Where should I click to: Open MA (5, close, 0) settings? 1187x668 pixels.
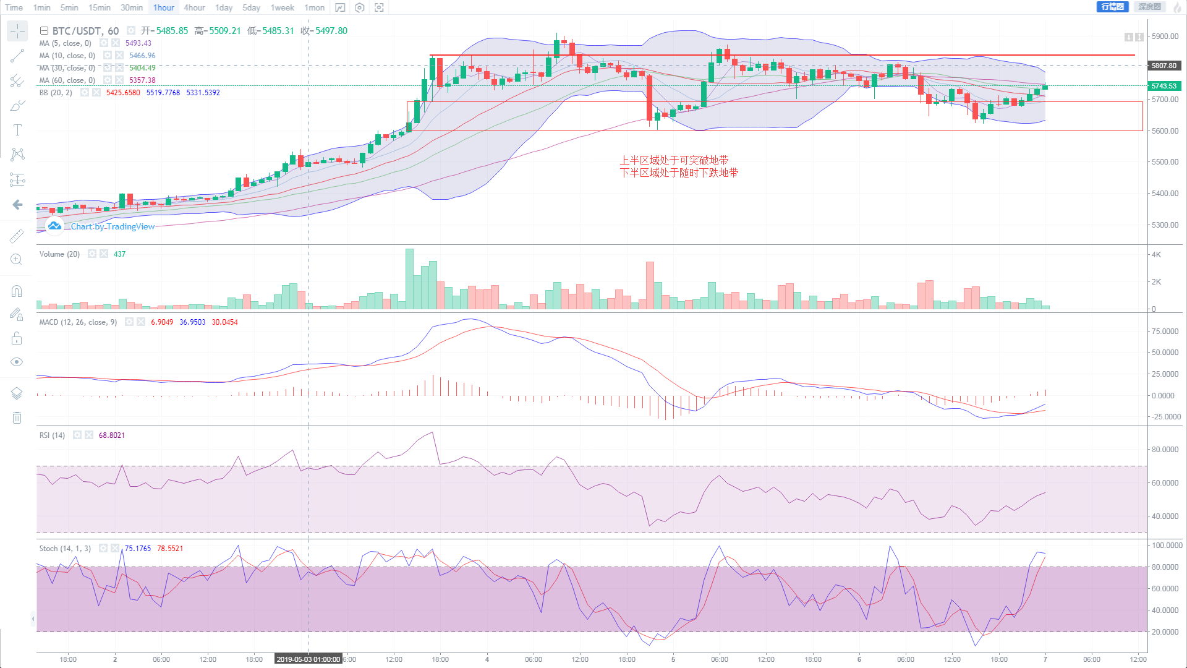click(x=104, y=43)
